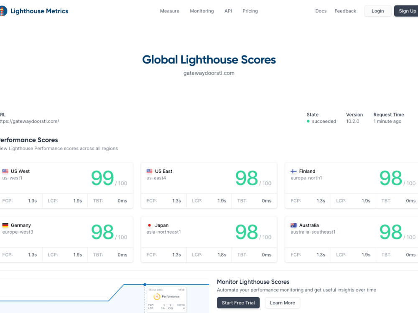This screenshot has height=313, width=418.
Task: Click the australia-southeast1 region label
Action: click(x=313, y=232)
